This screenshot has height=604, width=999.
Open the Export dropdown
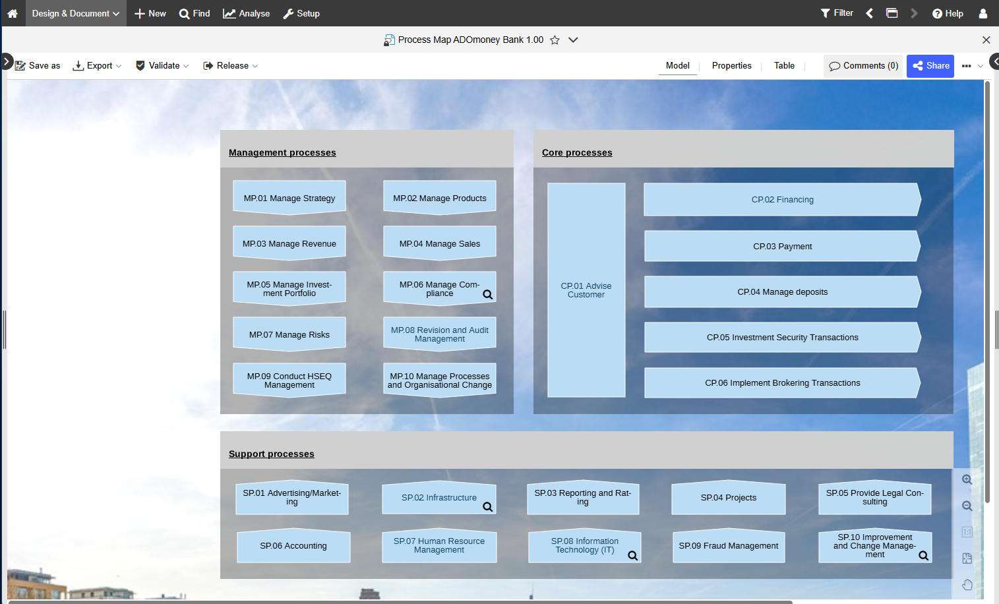[x=98, y=66]
